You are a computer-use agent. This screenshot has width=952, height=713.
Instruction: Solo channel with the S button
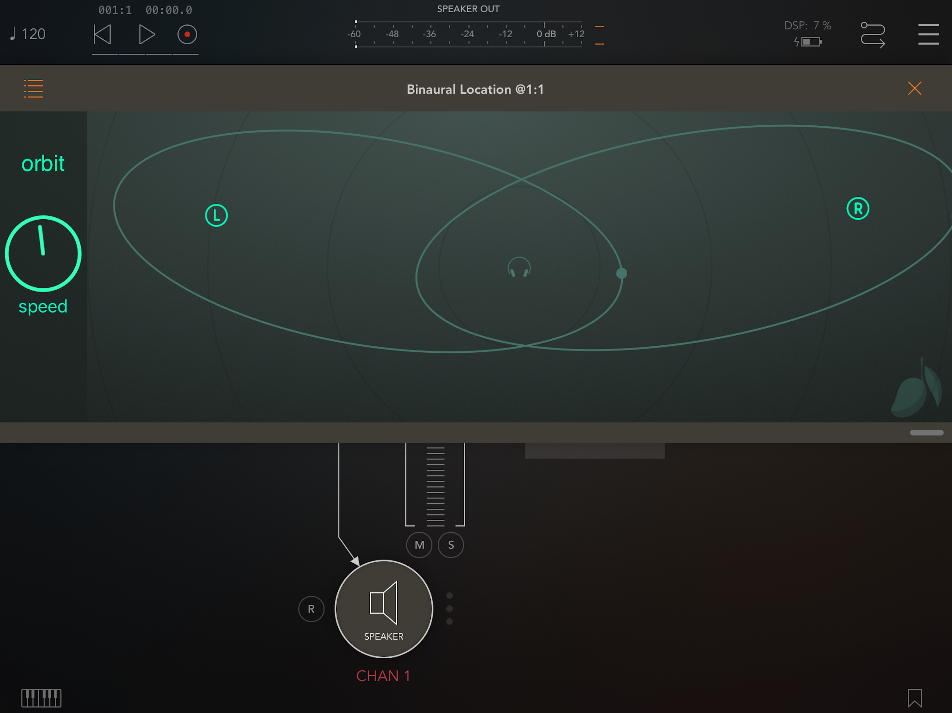click(451, 545)
